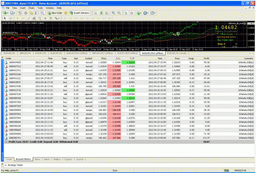Select the Vertical Line drawing tool

pyautogui.click(x=17, y=18)
